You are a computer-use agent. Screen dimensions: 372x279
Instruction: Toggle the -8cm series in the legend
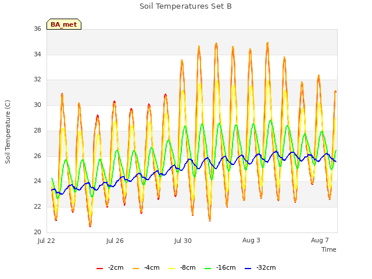(182, 268)
